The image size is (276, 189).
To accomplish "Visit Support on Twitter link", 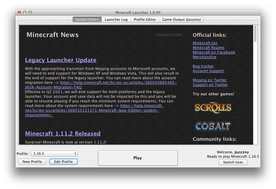I will click(210, 85).
